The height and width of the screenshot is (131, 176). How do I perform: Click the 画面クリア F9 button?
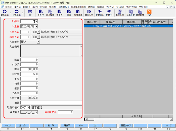[126, 125]
